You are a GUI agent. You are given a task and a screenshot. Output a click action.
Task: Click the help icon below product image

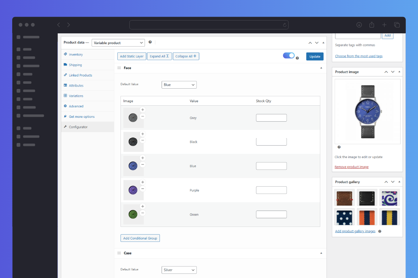(339, 147)
